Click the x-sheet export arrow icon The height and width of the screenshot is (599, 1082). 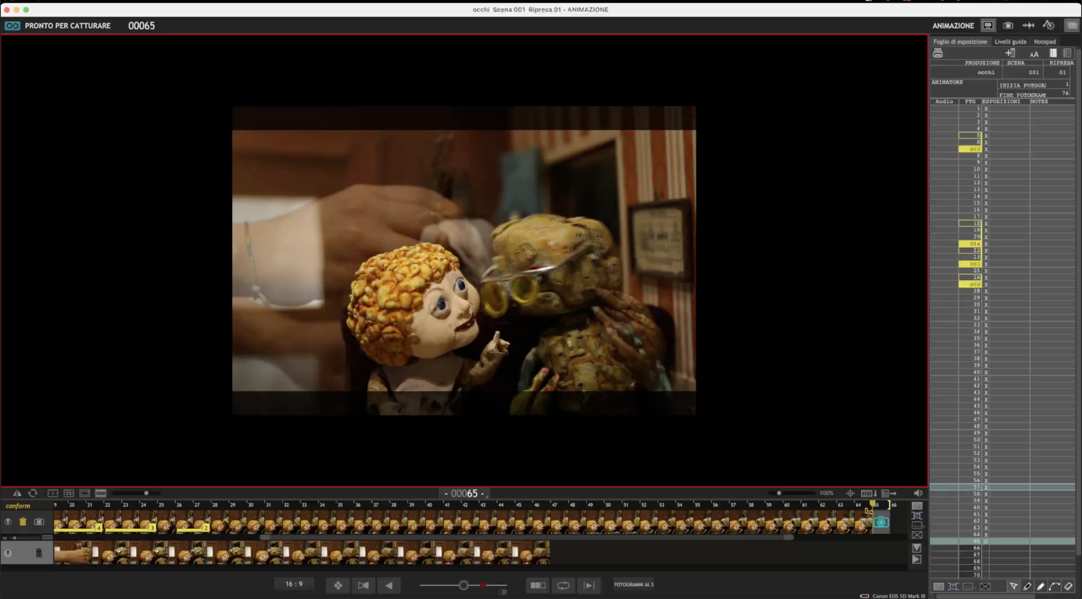pyautogui.click(x=889, y=493)
